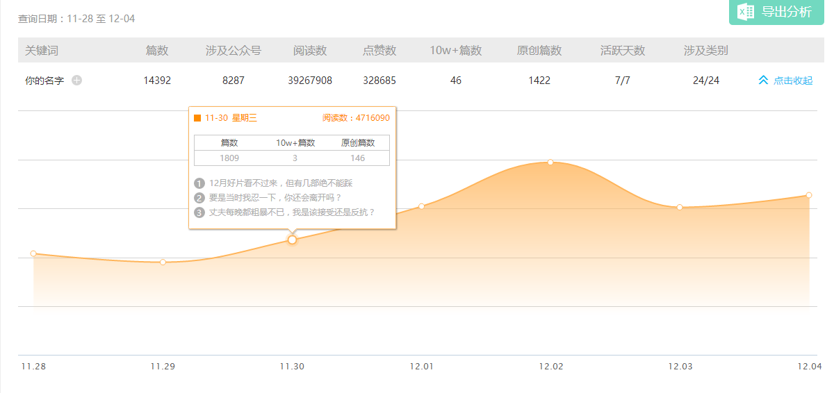Viewport: 834px width, 393px height.
Task: Select the 11.28 data point on chart
Action: point(33,254)
